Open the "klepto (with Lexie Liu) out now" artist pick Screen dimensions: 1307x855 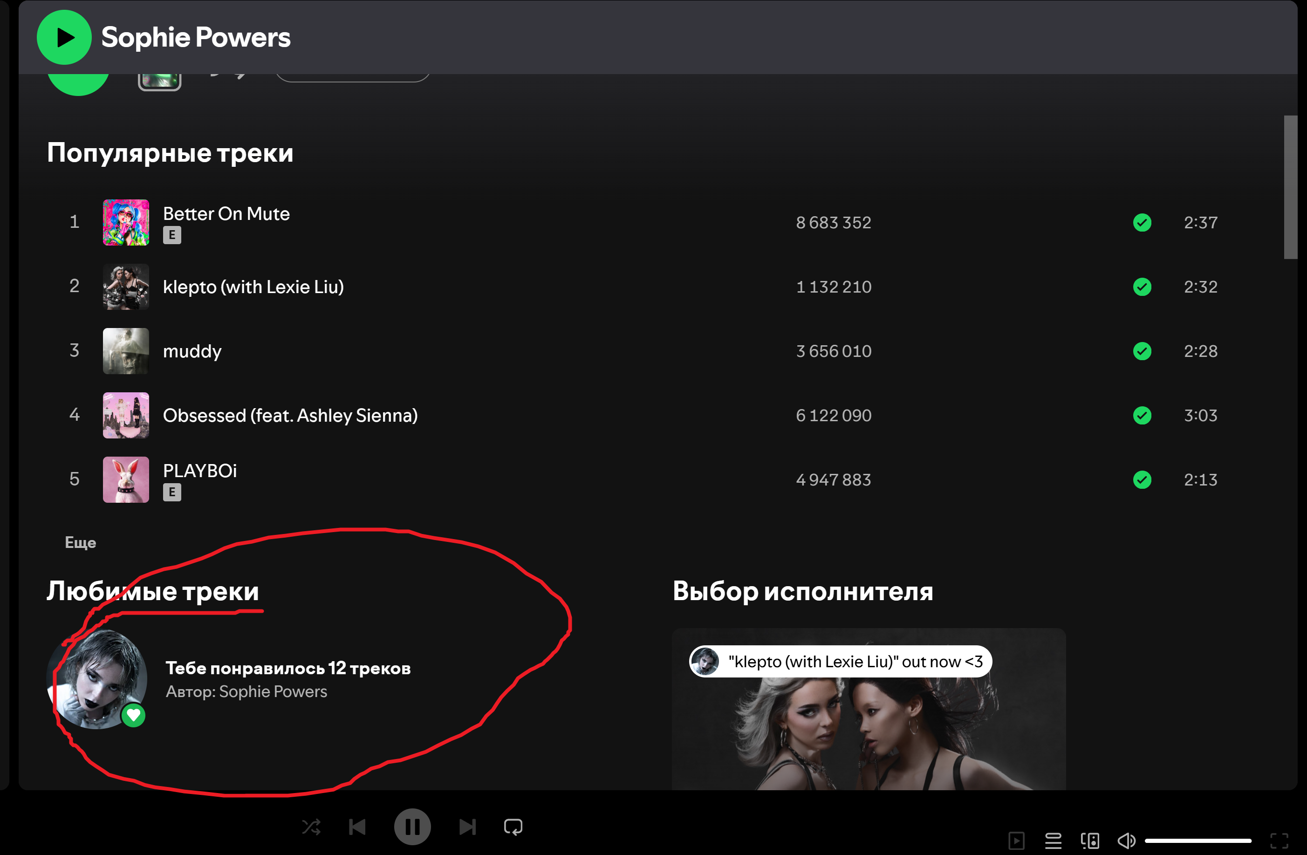point(869,709)
